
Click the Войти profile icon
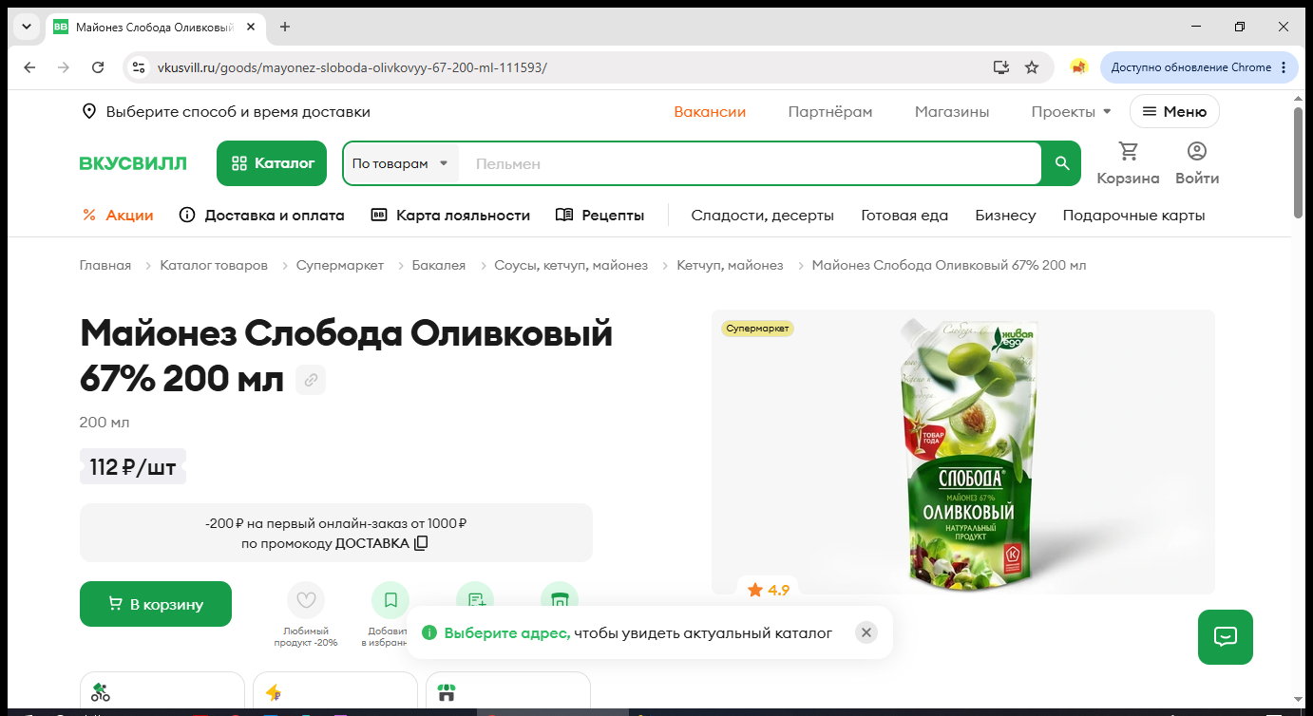[1197, 163]
